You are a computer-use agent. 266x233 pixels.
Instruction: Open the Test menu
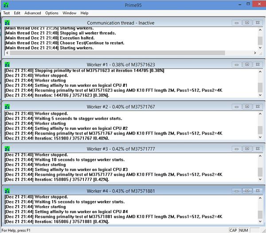tap(7, 13)
